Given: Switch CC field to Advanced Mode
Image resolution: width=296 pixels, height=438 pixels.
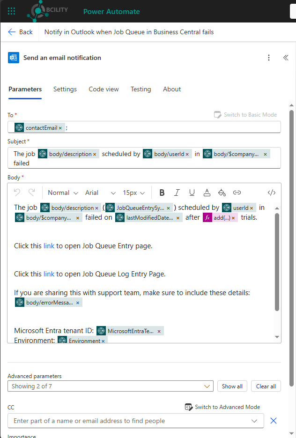Looking at the screenshot, I should coord(222,407).
